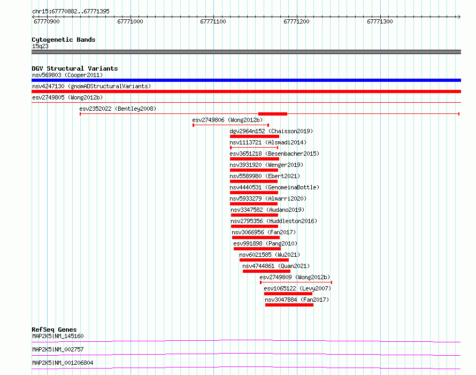Screen dimensions: 476x375
Task: Click nsv5933279 (Almarri2020) label
Action: click(x=268, y=198)
